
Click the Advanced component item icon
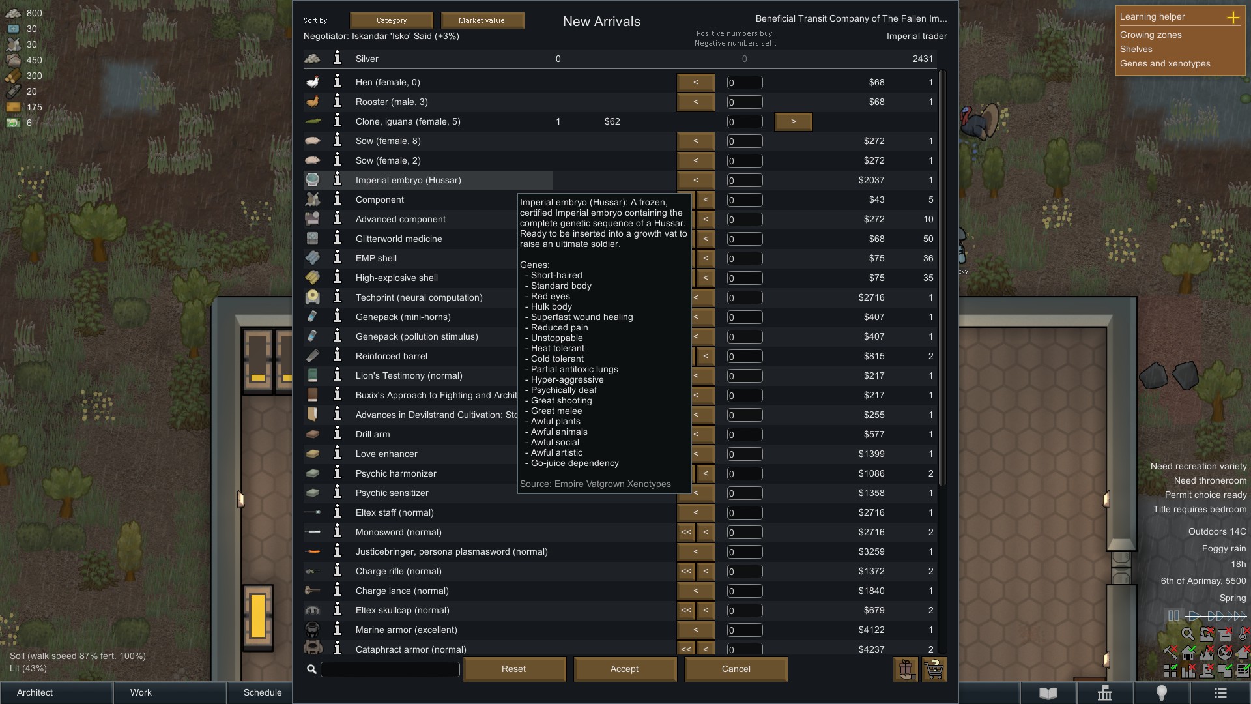(313, 218)
